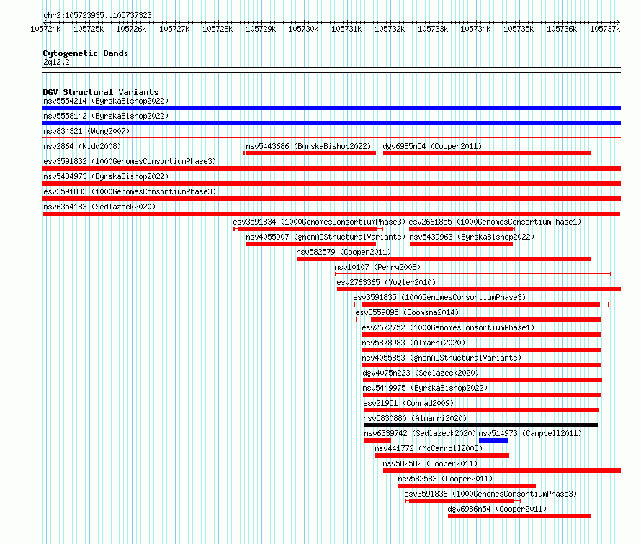Select the short blue bar under nsv514973

tap(493, 440)
